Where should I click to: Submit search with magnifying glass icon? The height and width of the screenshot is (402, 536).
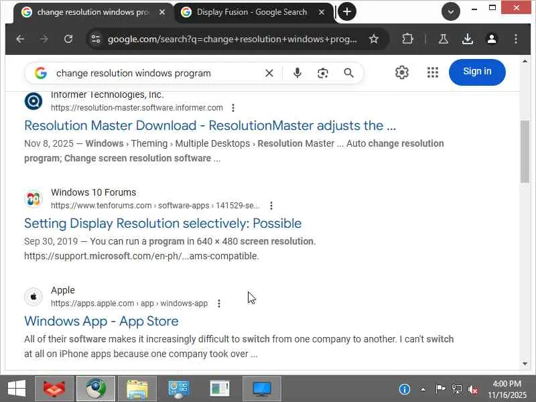tap(348, 73)
